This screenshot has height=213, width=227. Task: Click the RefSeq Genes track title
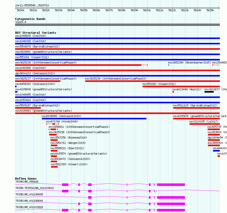(26, 179)
